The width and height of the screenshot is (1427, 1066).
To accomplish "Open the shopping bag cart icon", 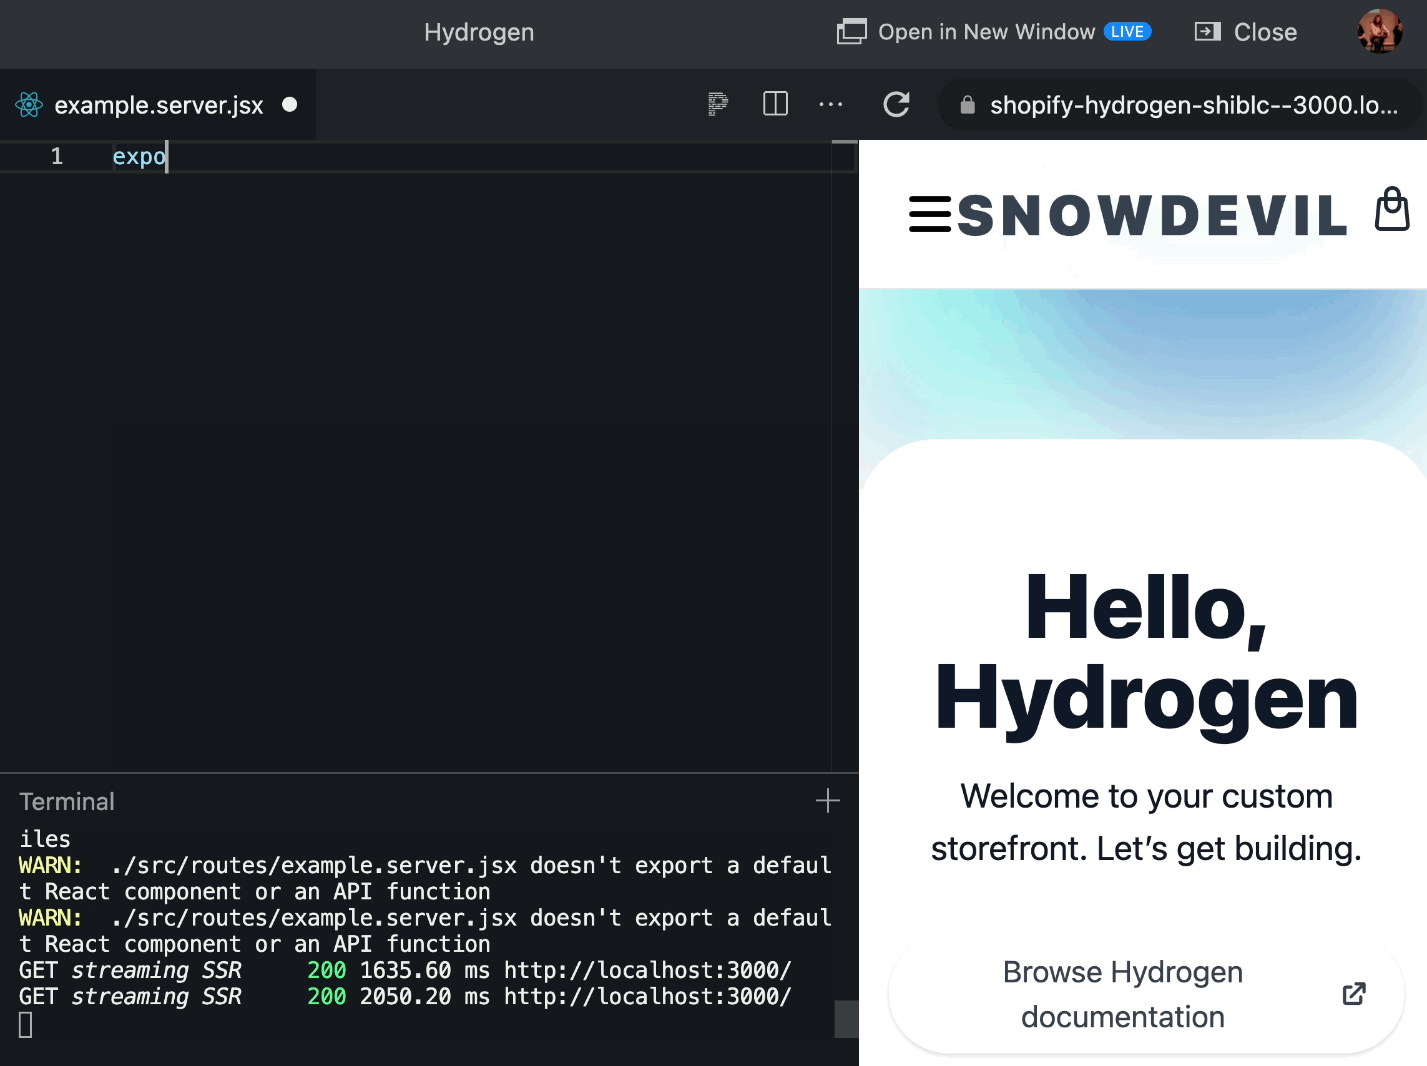I will coord(1391,210).
